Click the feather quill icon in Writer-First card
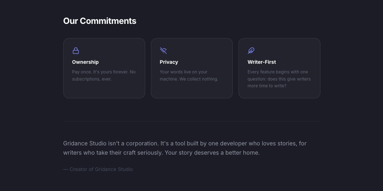This screenshot has height=191, width=383. pyautogui.click(x=251, y=51)
